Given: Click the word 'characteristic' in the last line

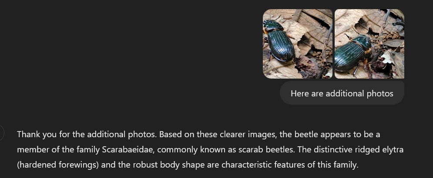Looking at the screenshot, I should [x=246, y=165].
